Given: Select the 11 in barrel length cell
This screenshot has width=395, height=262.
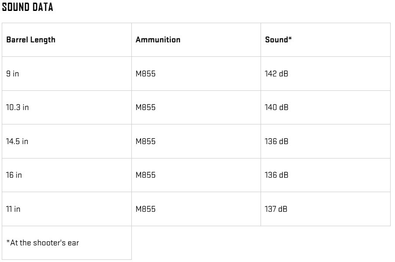Looking at the screenshot, I should [x=13, y=209].
